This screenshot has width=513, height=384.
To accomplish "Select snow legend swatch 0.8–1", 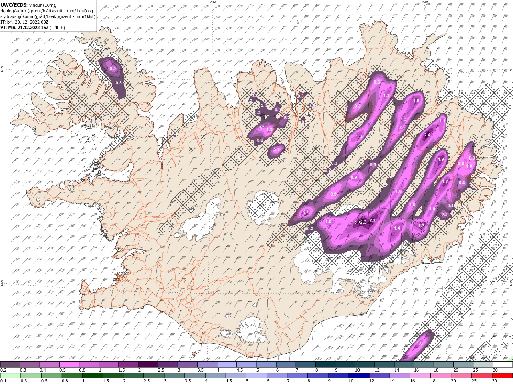I will click(x=89, y=364).
